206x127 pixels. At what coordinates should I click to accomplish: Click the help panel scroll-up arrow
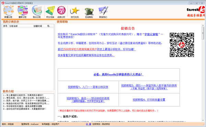click(203, 25)
